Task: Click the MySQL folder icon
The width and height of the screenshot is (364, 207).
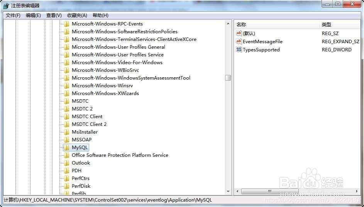Action: 67,147
